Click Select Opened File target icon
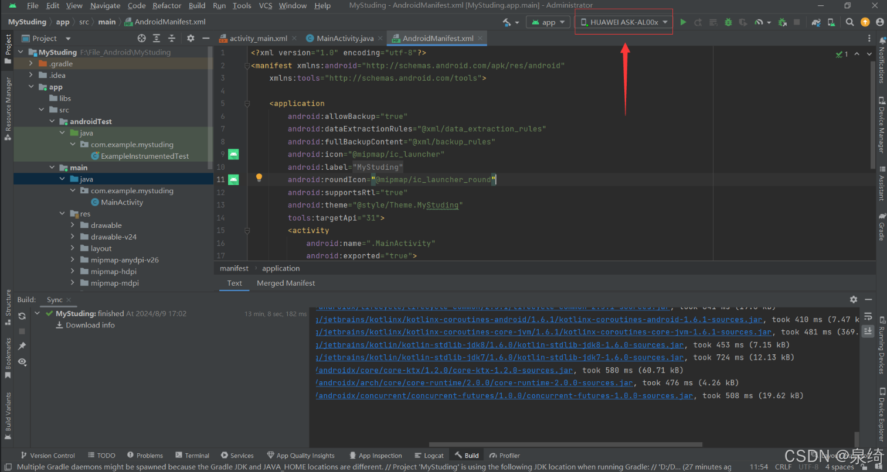Screen dimensions: 887x472 coord(141,38)
